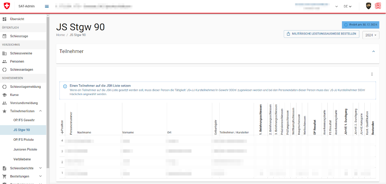Open OP/FS Gewehr participant list
The height and width of the screenshot is (184, 386).
(24, 120)
